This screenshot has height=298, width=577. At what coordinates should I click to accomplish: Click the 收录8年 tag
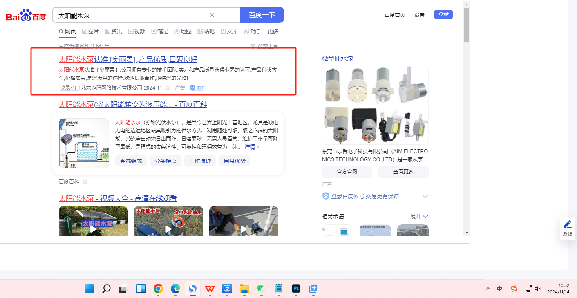[x=69, y=88]
